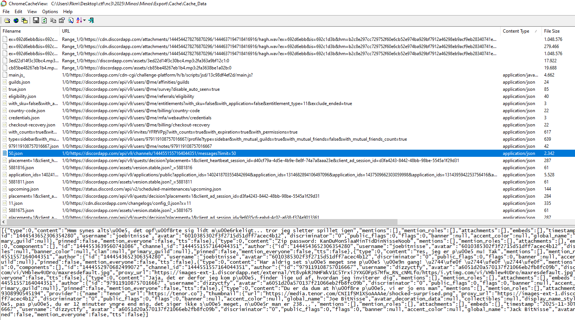Select the Find magnifier icon
575x320 pixels.
(x=71, y=20)
